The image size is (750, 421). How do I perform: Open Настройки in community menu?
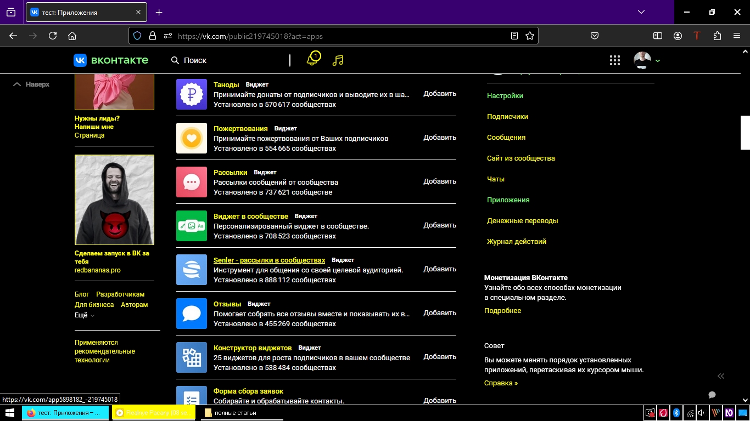point(505,95)
